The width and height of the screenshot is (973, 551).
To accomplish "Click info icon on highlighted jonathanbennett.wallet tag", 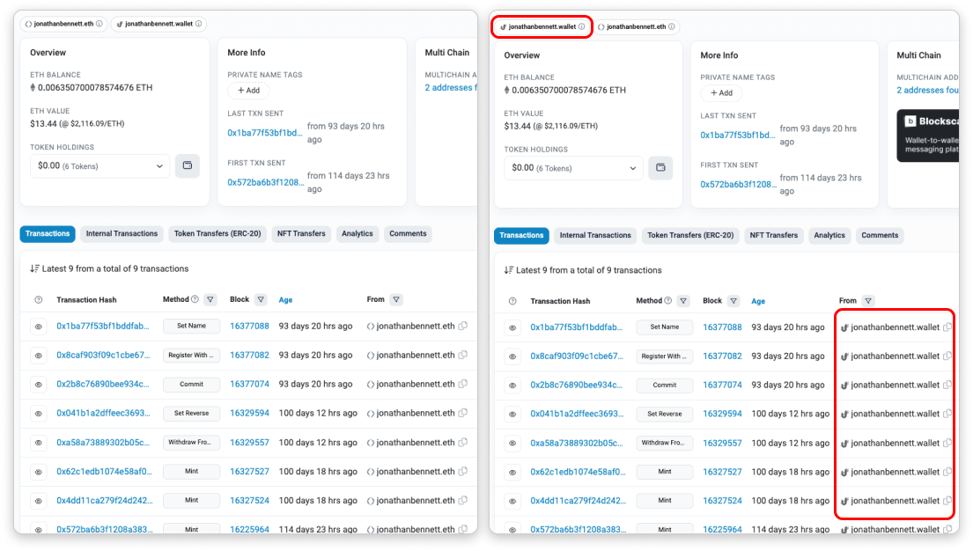I will (x=581, y=26).
